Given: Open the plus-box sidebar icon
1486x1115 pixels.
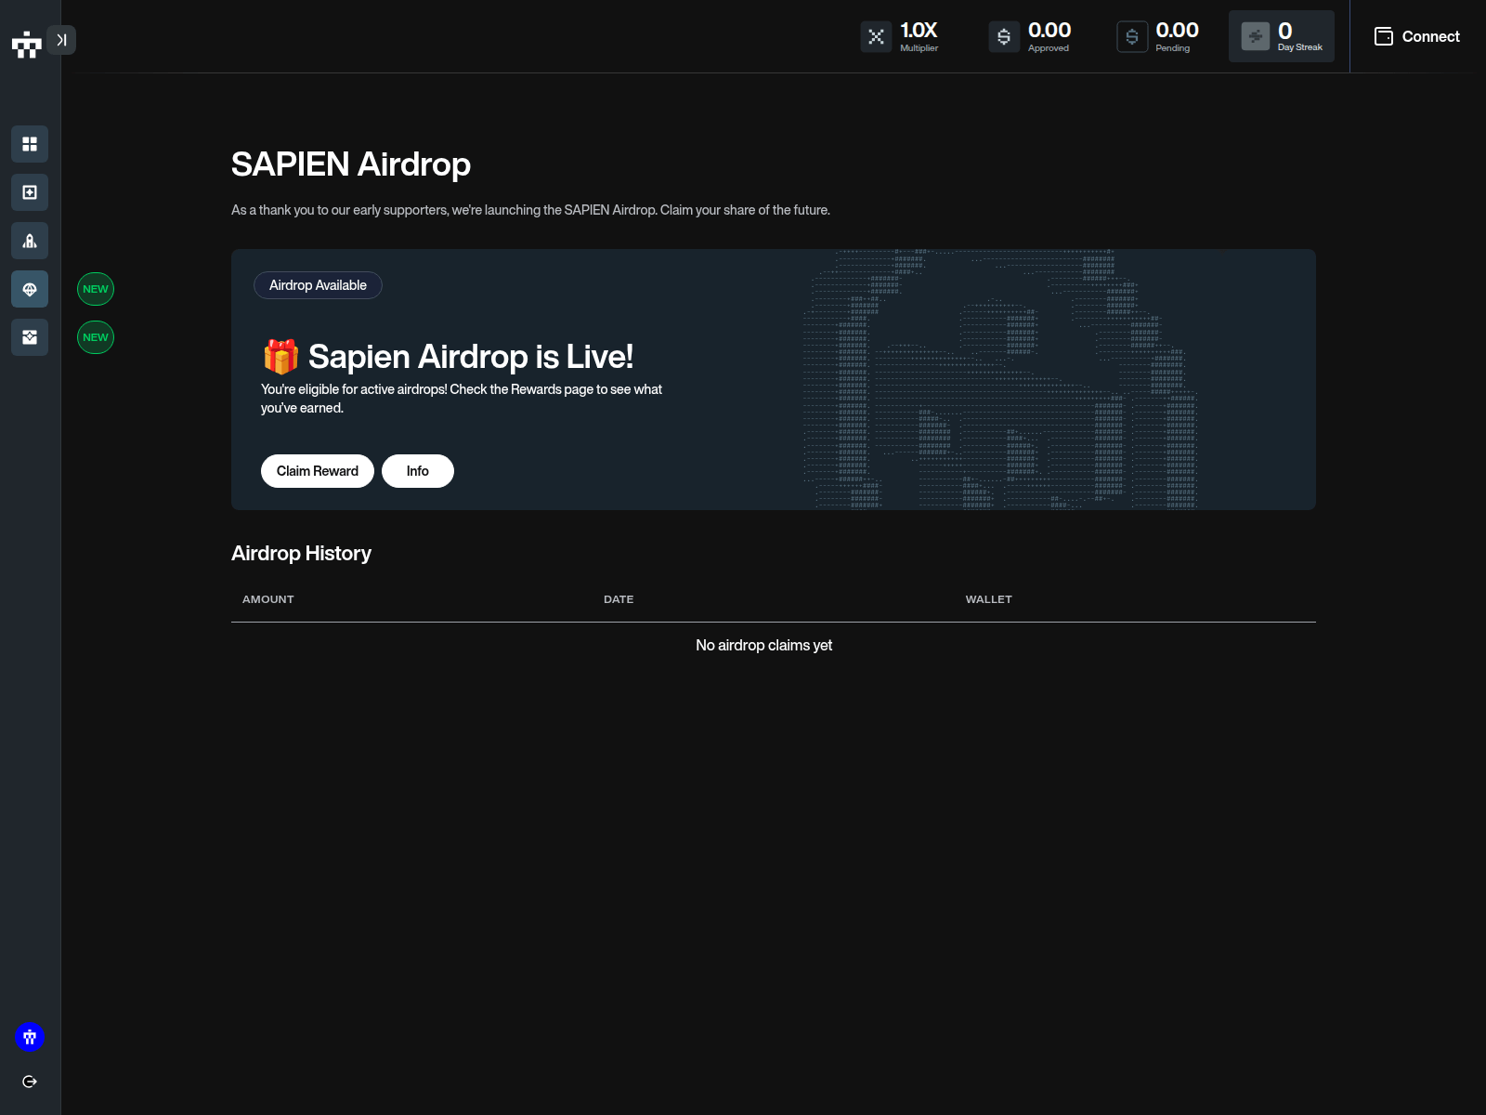Looking at the screenshot, I should coord(30,192).
